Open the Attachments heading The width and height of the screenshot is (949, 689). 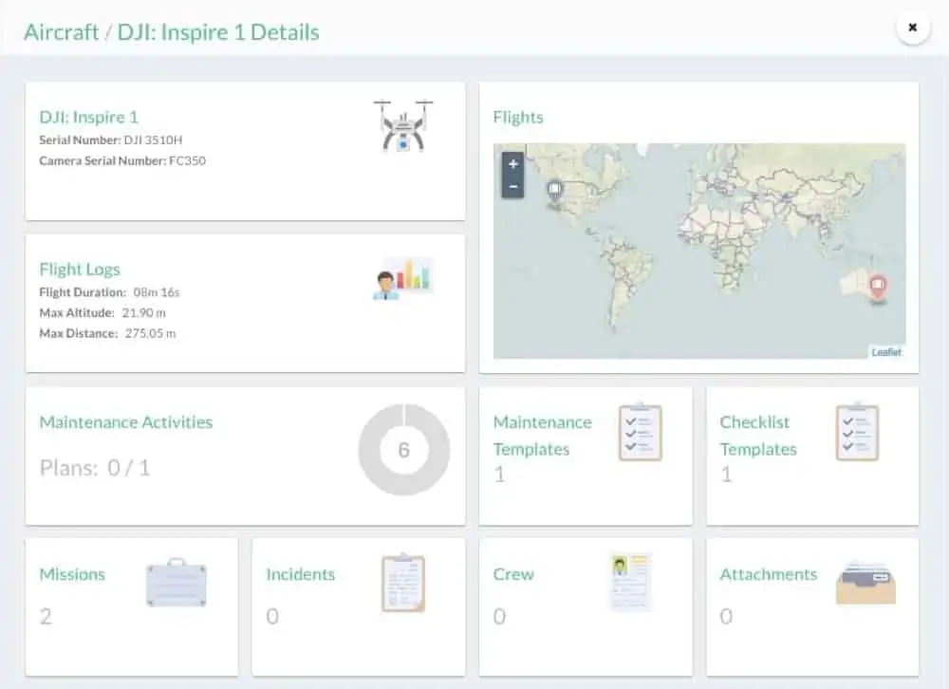point(768,574)
